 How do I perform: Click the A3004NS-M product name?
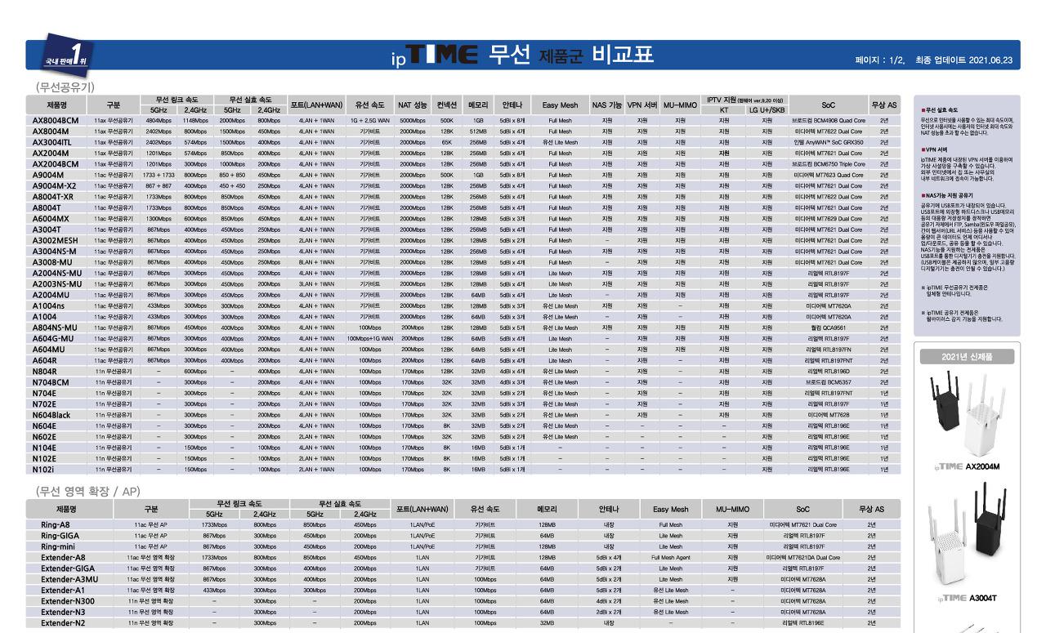click(x=54, y=251)
